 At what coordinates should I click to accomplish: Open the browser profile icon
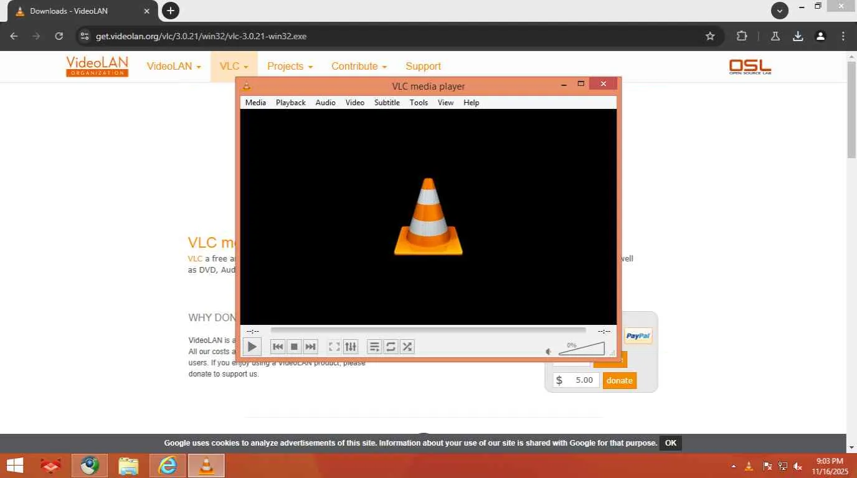(x=821, y=36)
